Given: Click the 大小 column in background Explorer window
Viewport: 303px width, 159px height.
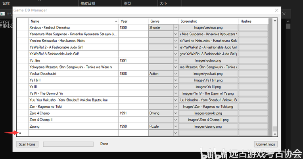Looking at the screenshot, I should [163, 3].
